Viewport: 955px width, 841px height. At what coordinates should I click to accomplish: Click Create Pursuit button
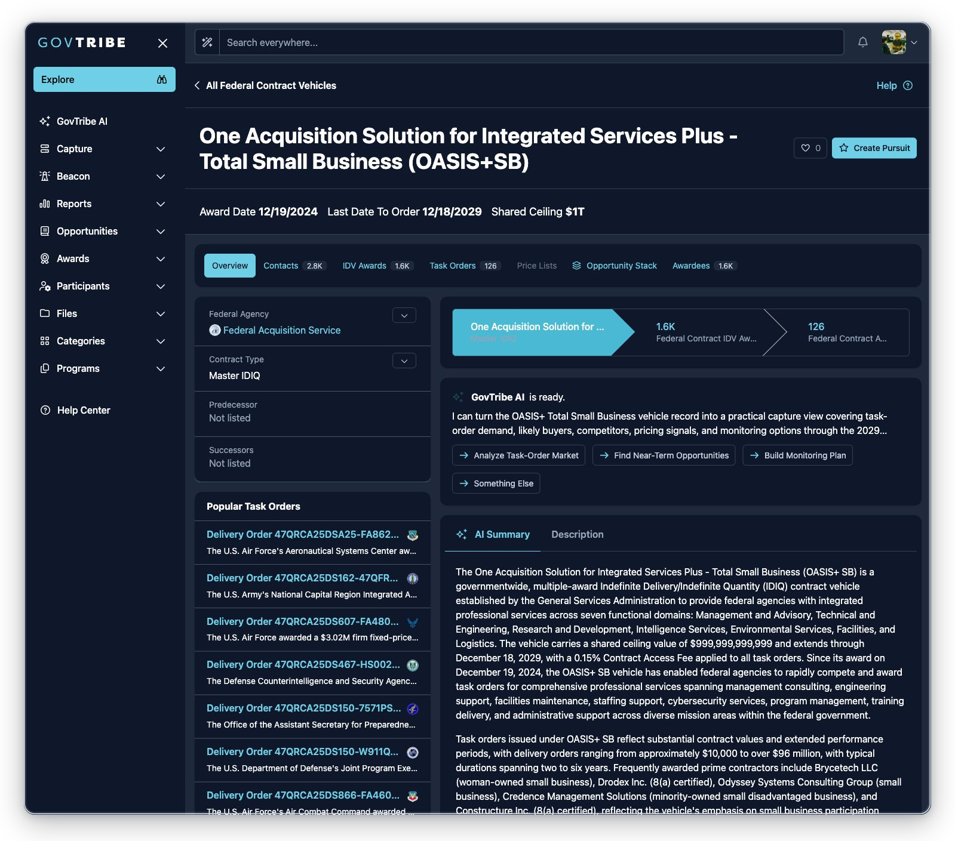point(874,148)
